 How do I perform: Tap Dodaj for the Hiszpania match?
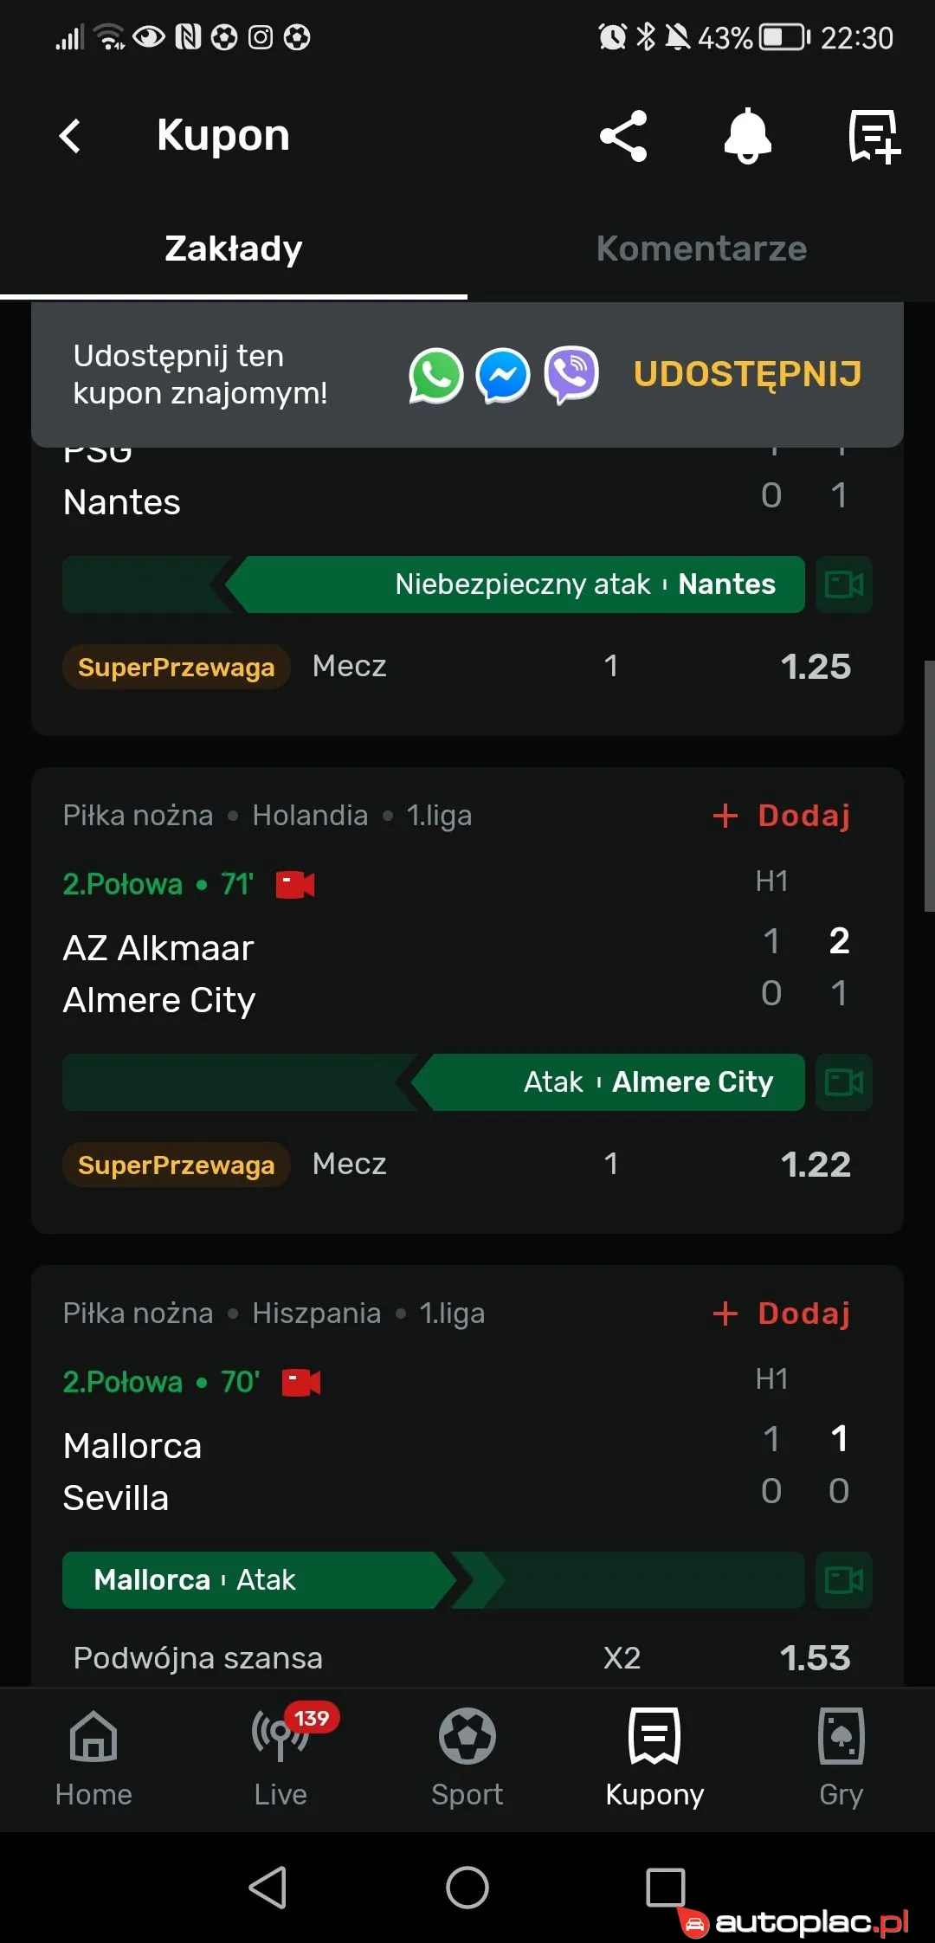(782, 1314)
